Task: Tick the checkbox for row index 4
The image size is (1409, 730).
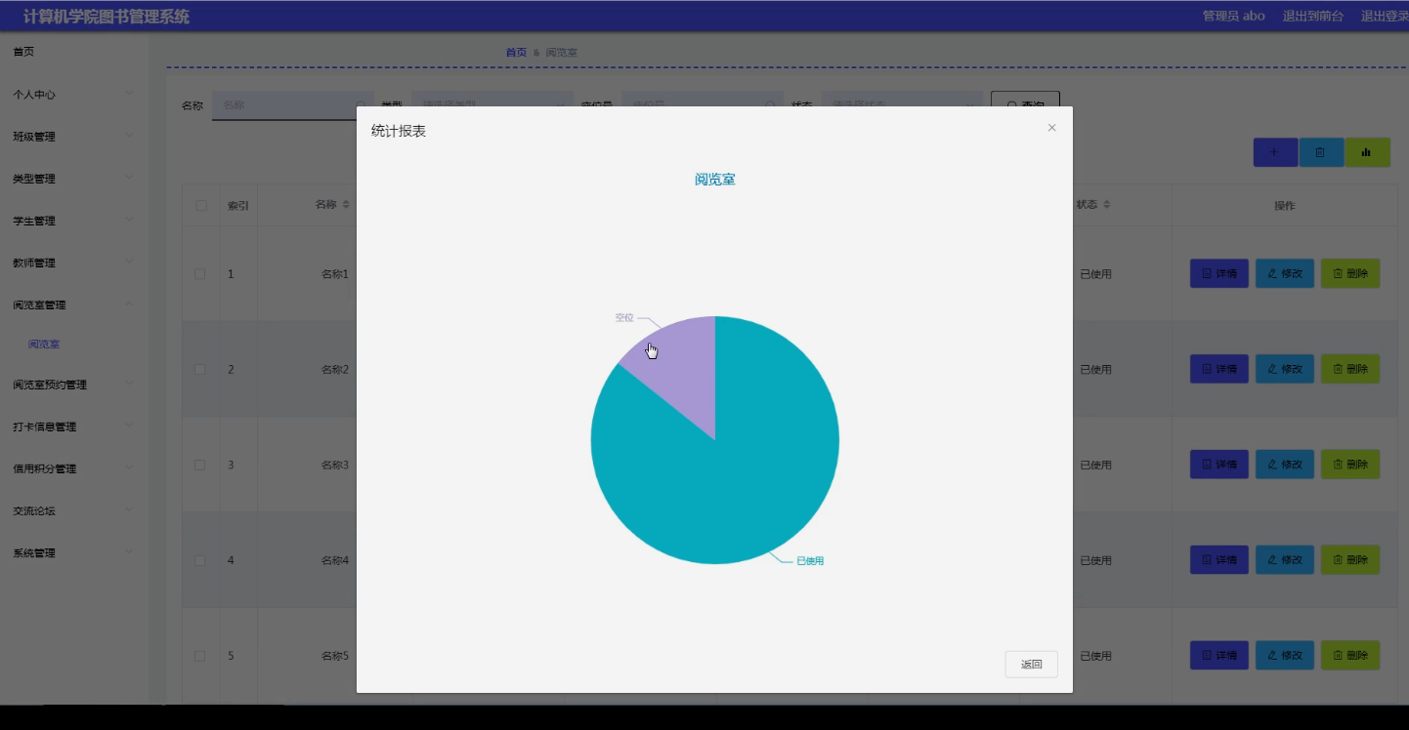Action: point(200,561)
